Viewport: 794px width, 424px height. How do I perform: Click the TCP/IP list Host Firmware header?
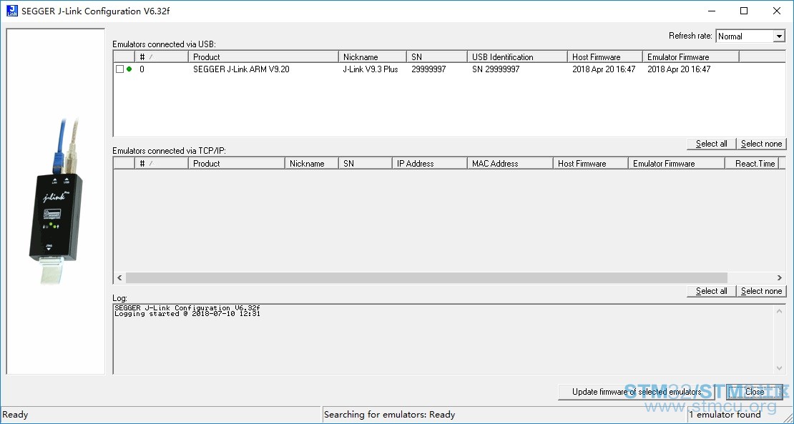[x=590, y=164]
